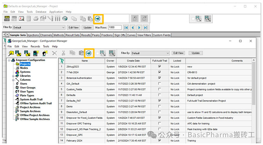Toggle Full Audit Trail checkbox for Botanical Authentication
The image size is (263, 145).
click(159, 78)
